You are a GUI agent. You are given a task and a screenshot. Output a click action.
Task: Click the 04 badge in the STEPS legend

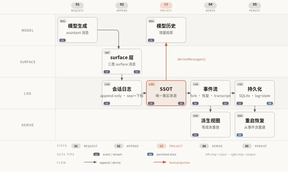point(204,146)
